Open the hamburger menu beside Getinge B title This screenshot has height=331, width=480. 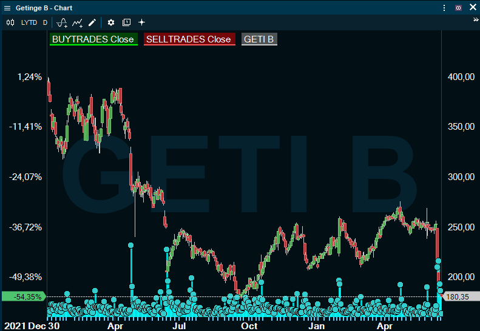[x=7, y=8]
